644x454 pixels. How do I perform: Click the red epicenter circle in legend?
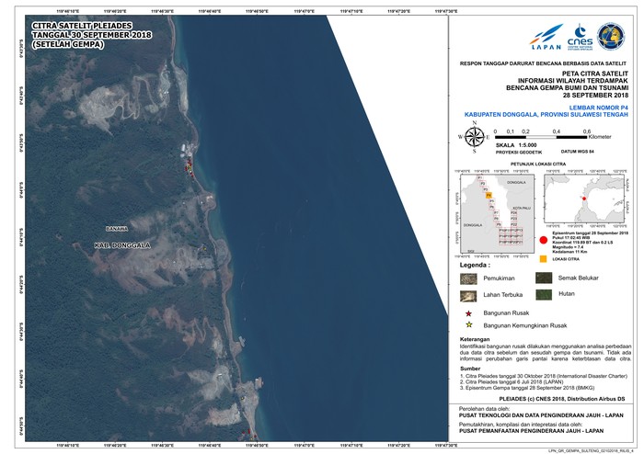pyautogui.click(x=544, y=240)
